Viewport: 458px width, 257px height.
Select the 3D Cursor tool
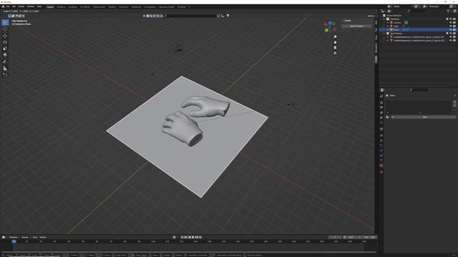(x=5, y=29)
